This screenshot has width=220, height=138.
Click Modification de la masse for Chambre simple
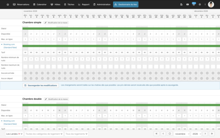coord(56,23)
